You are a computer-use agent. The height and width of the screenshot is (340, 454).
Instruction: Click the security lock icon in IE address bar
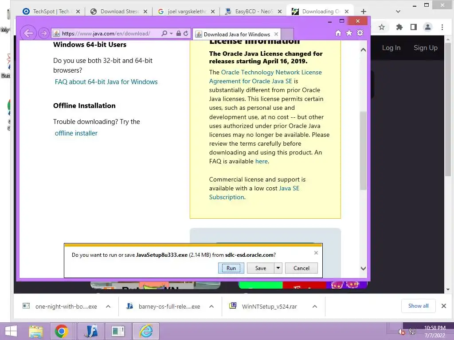pos(179,33)
